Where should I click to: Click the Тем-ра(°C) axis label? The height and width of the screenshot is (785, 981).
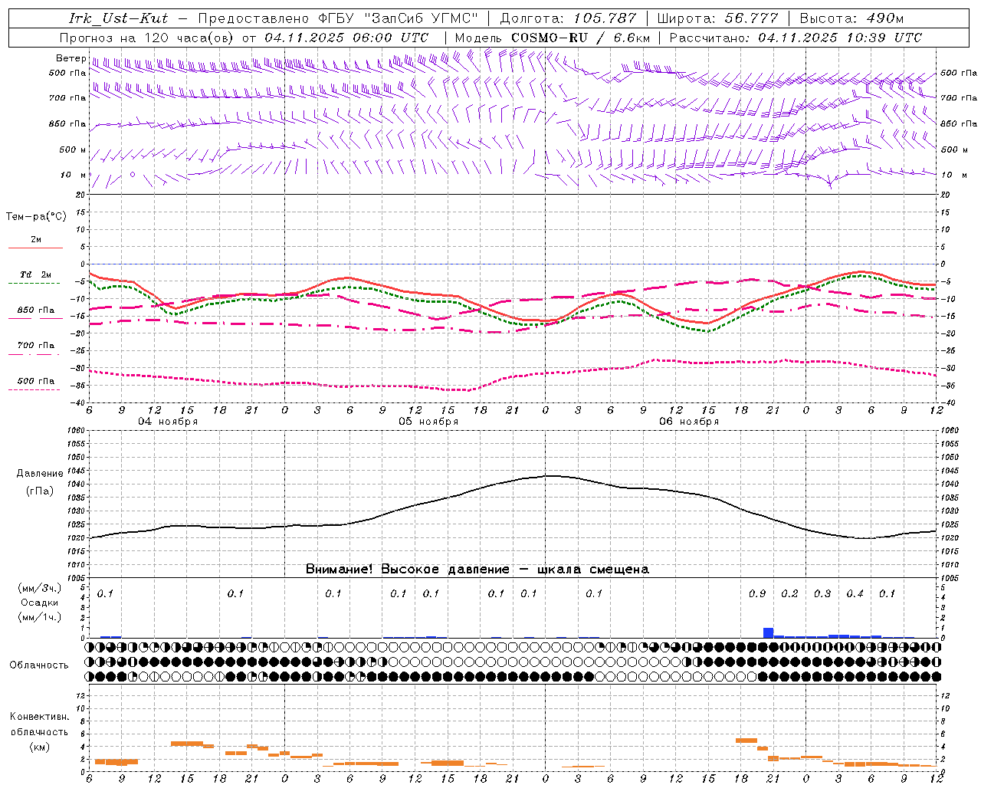pyautogui.click(x=36, y=217)
